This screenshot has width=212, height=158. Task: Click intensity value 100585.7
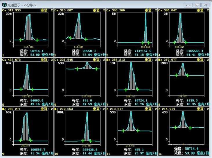(38, 150)
